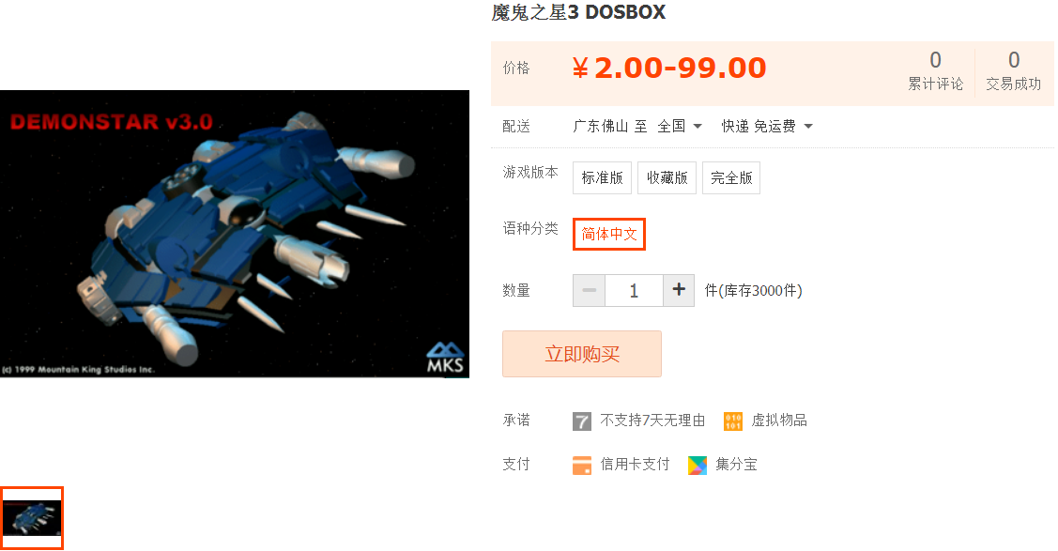Increase quantity with the plus button
This screenshot has height=551, width=1058.
pos(679,291)
